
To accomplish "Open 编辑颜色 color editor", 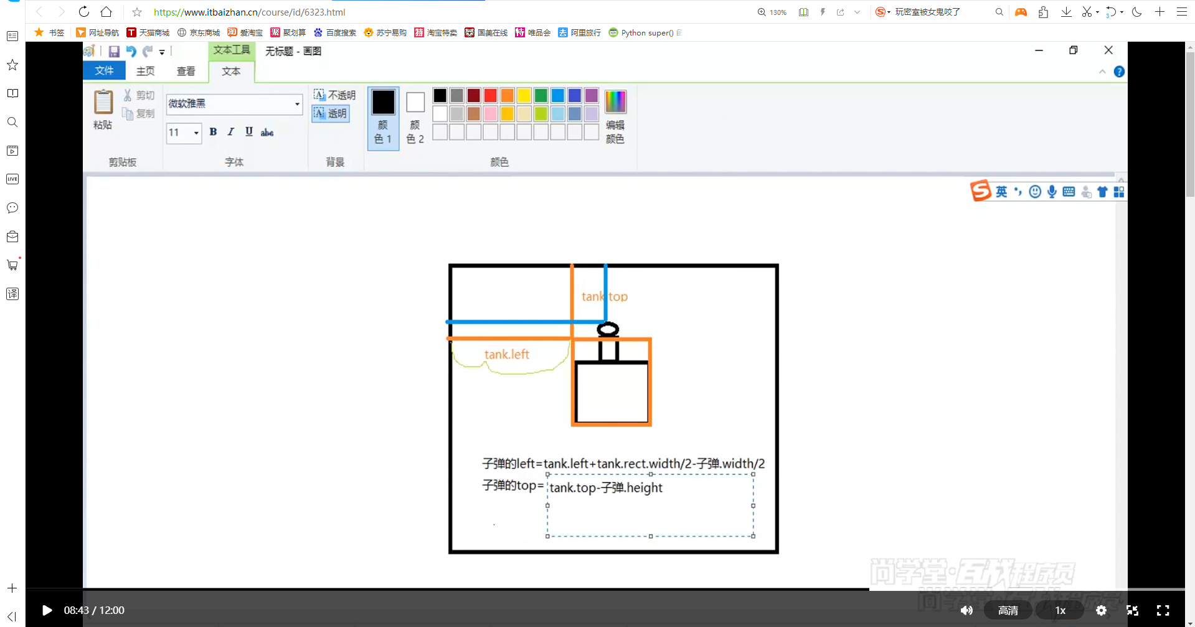I will pyautogui.click(x=615, y=116).
